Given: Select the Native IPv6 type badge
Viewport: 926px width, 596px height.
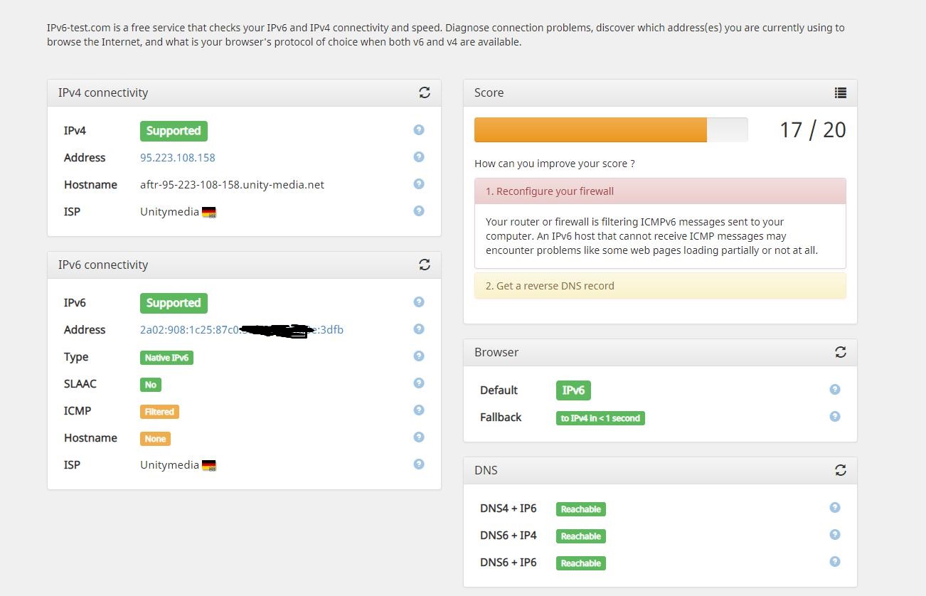Looking at the screenshot, I should pyautogui.click(x=166, y=357).
